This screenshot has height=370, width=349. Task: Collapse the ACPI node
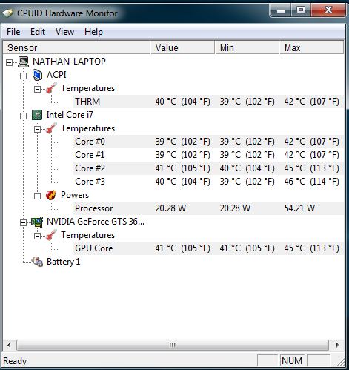pyautogui.click(x=23, y=76)
